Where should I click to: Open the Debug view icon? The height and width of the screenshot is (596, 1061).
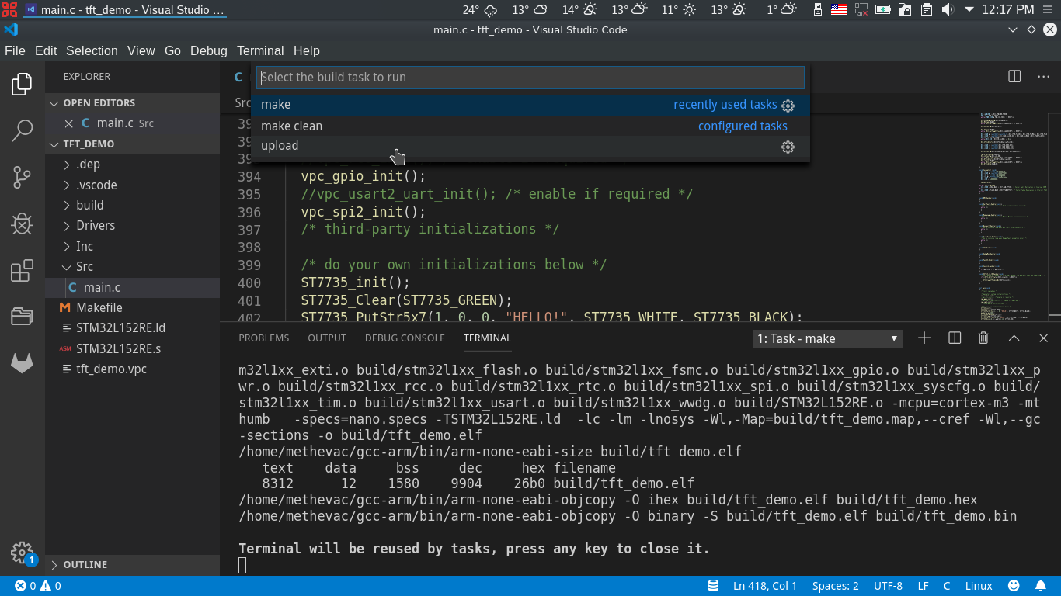pyautogui.click(x=22, y=224)
